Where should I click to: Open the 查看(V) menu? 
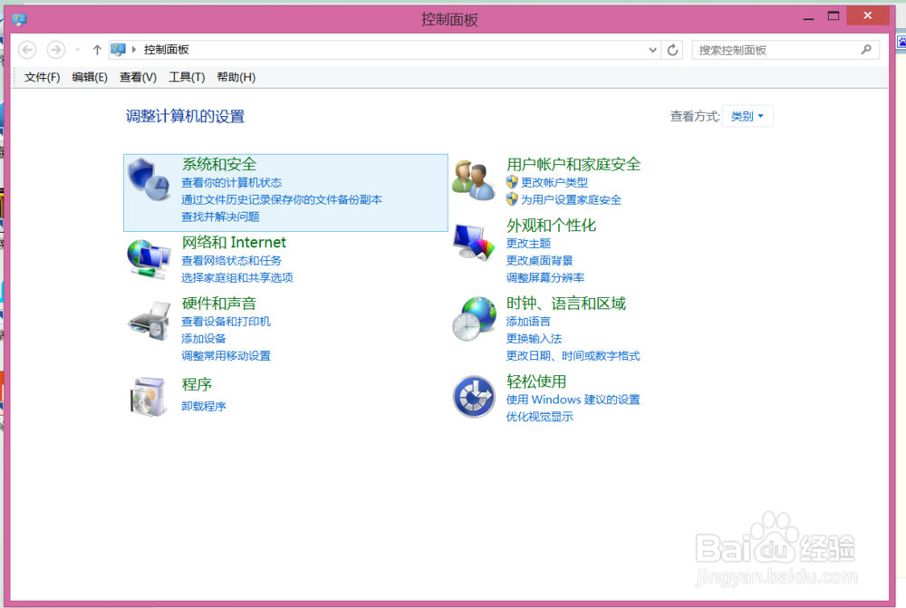point(137,77)
